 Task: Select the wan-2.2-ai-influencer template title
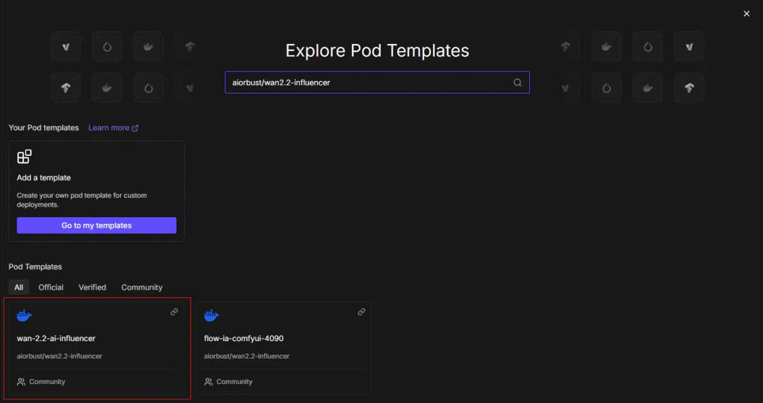(56, 338)
